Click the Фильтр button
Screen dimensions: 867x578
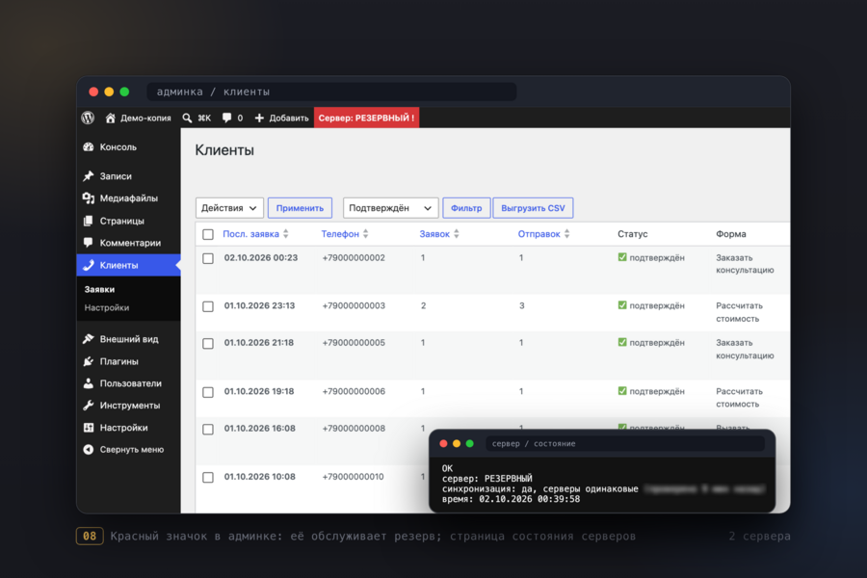point(466,208)
